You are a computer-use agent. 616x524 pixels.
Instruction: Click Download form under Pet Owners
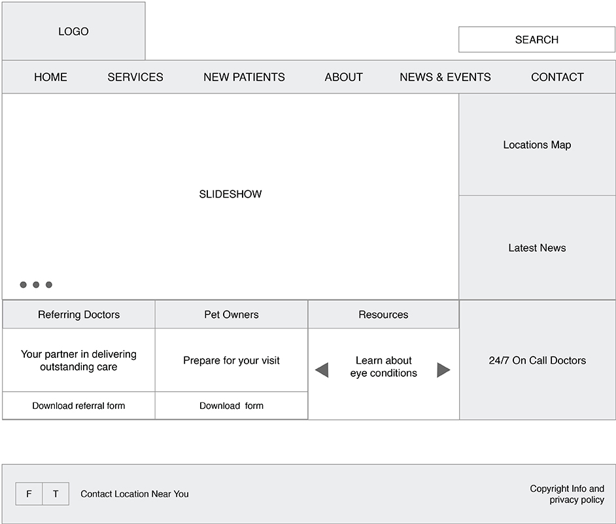pos(231,406)
